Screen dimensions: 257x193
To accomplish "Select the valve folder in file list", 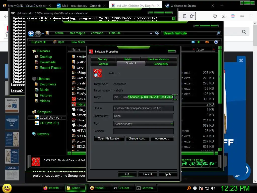I will (x=78, y=67).
